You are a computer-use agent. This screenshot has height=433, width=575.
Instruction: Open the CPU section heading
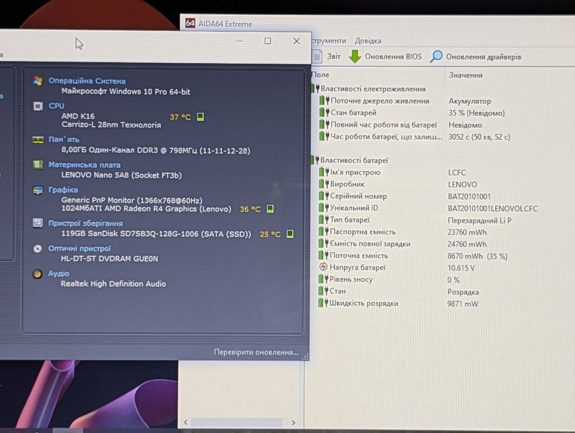57,106
